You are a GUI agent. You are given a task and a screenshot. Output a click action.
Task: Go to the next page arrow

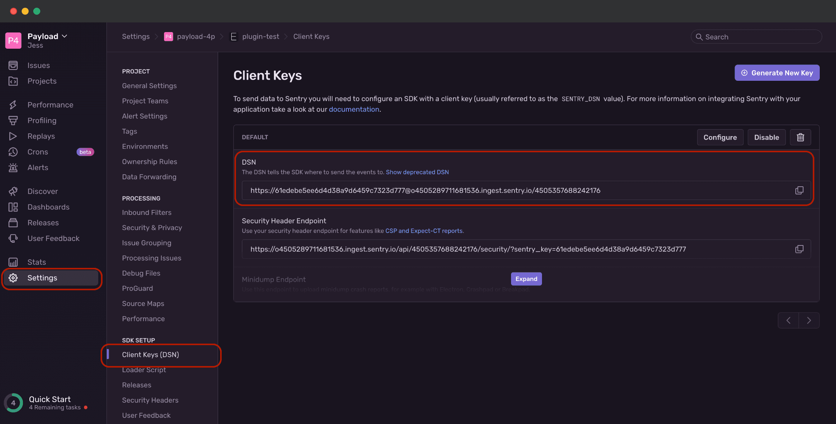809,320
